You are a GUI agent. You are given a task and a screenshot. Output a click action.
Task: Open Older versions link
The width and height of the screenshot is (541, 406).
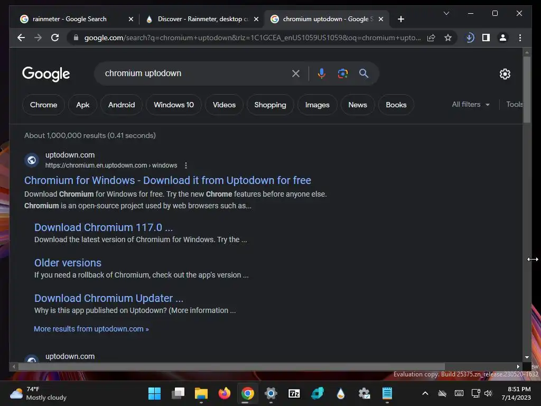[68, 263]
